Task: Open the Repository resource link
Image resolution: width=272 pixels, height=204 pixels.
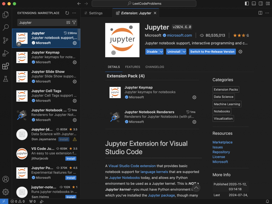Action: (221, 152)
